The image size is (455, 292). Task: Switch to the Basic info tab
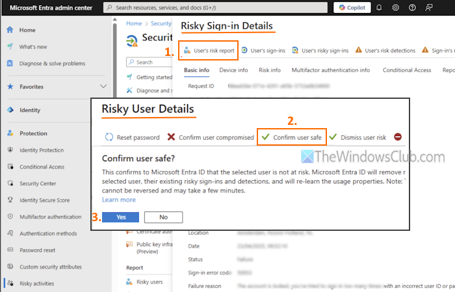tap(196, 70)
